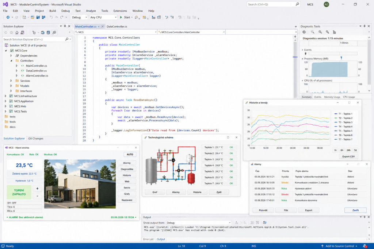The height and width of the screenshot is (249, 374).
Task: Expand the MCS.Infrastructure project
Action: (6, 96)
